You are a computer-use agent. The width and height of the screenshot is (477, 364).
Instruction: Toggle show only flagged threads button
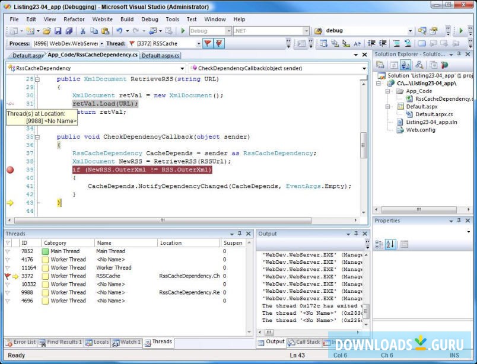coord(219,43)
